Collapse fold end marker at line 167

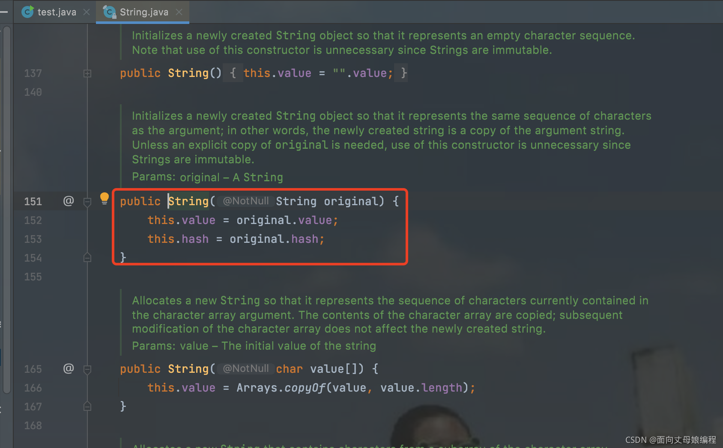pos(87,406)
